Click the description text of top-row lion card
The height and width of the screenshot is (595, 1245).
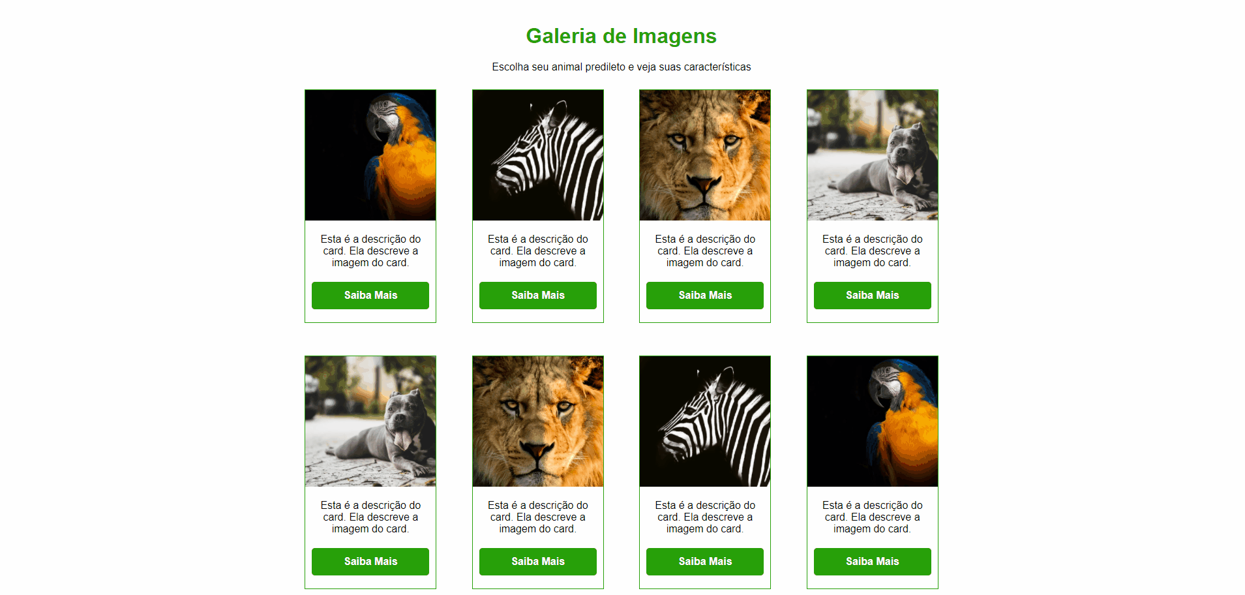coord(705,251)
